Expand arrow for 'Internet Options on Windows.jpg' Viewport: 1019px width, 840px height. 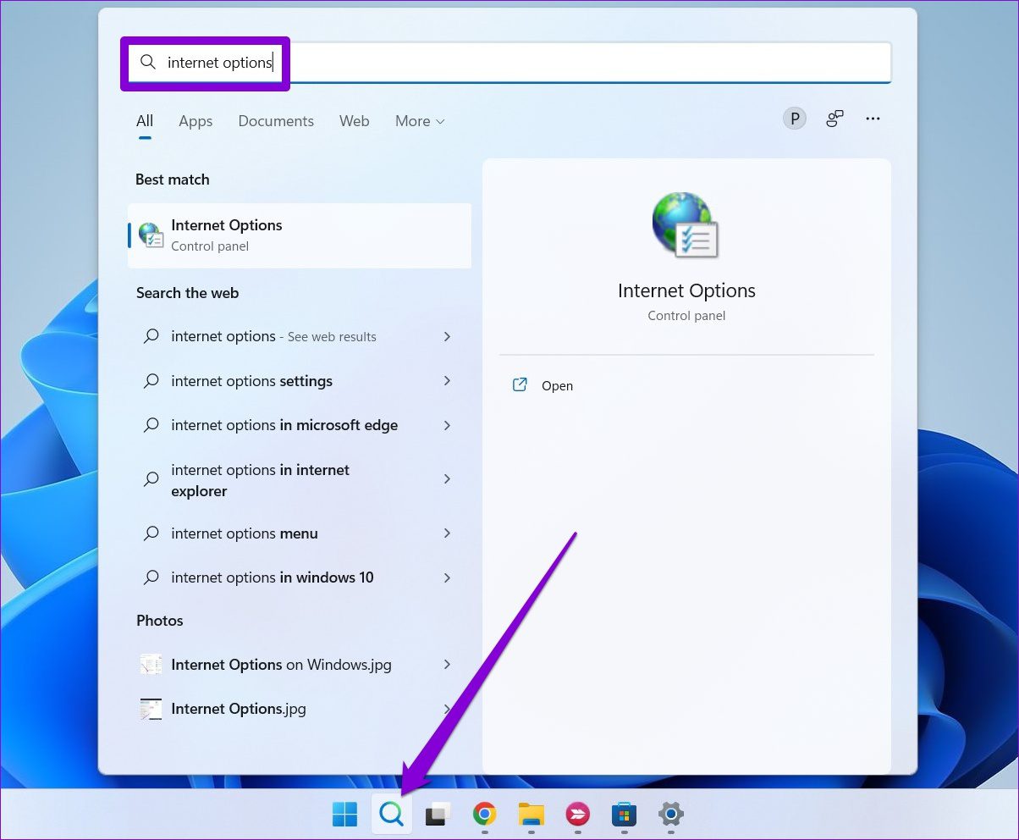pos(447,665)
